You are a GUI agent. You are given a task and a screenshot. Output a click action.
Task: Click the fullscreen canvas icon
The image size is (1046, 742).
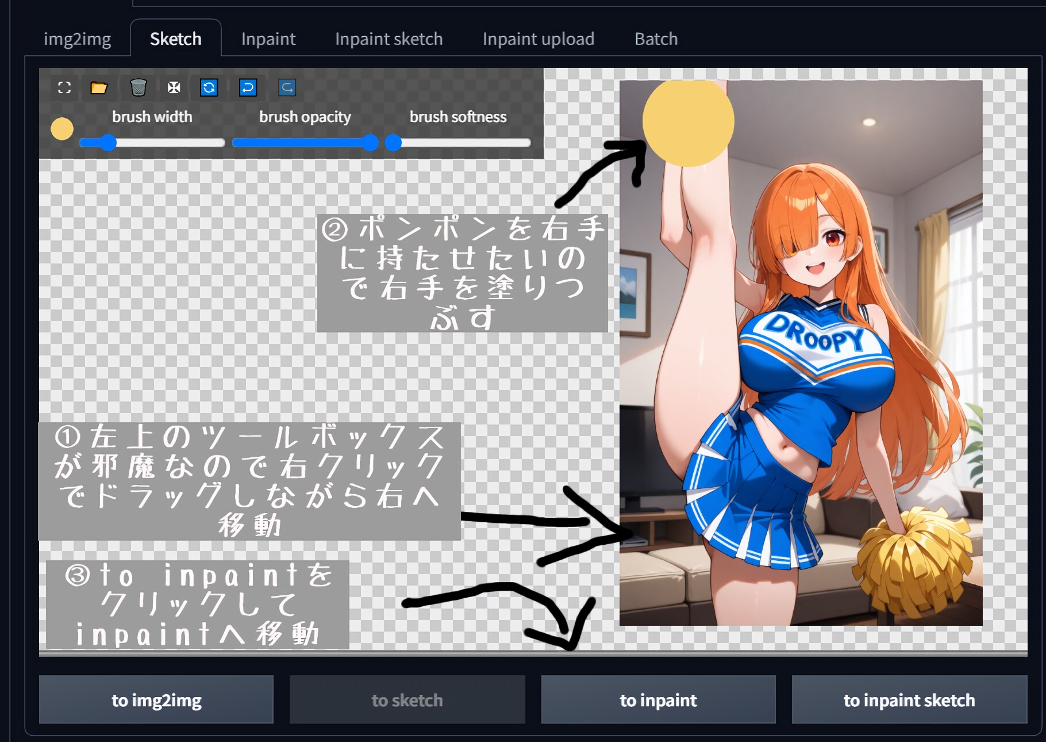point(64,87)
